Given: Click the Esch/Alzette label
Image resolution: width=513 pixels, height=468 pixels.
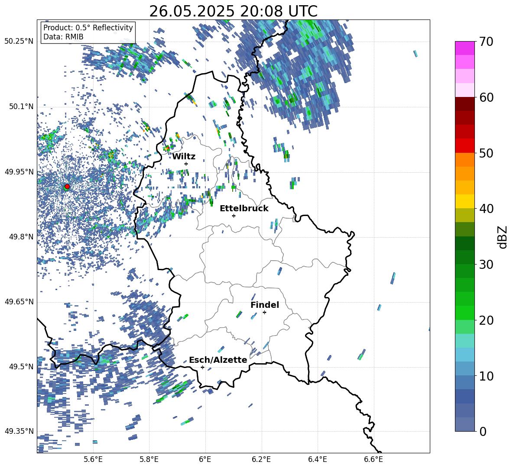Looking at the screenshot, I should coord(218,360).
